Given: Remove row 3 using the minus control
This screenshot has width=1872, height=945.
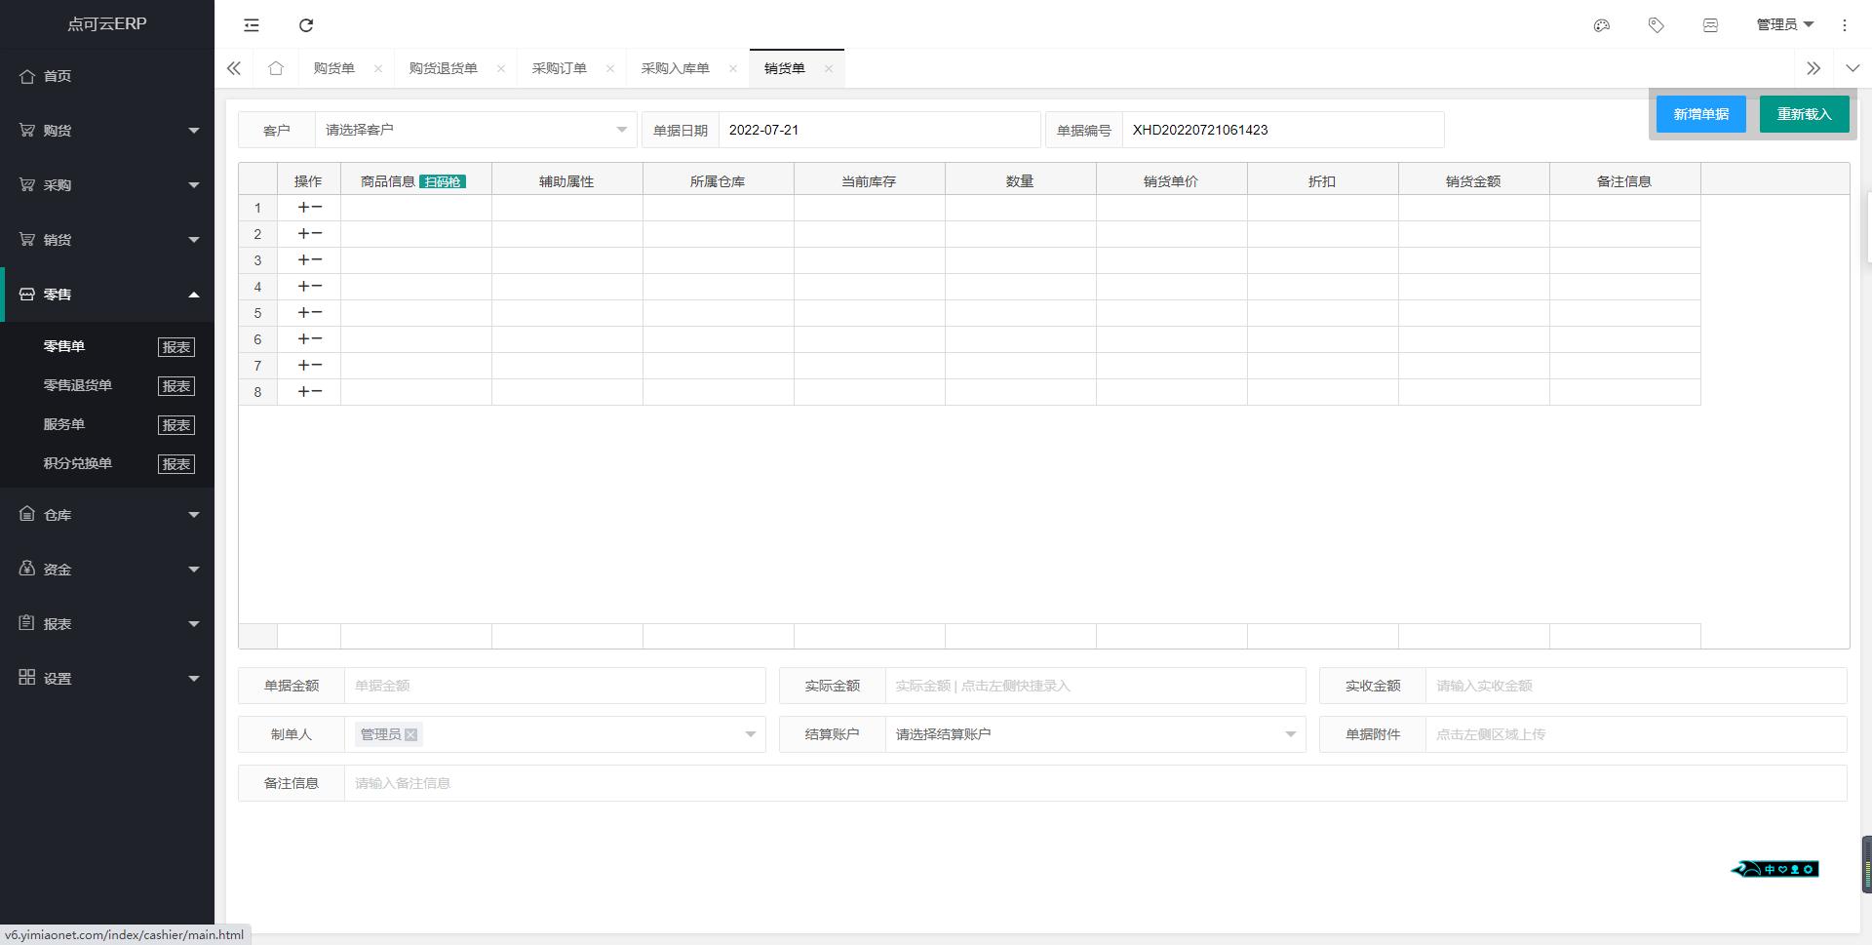Looking at the screenshot, I should 318,259.
